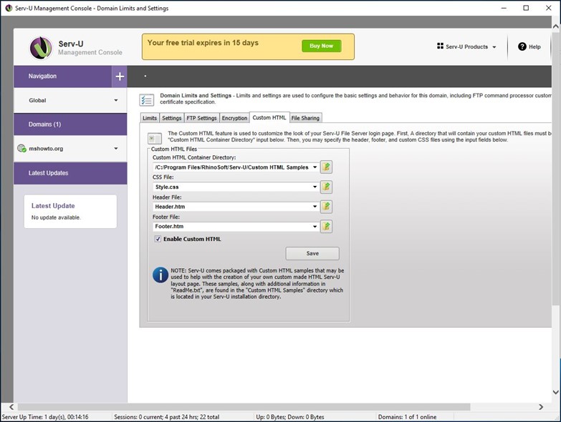Browse for the Header File
Viewport: 561px width, 422px height.
[326, 207]
